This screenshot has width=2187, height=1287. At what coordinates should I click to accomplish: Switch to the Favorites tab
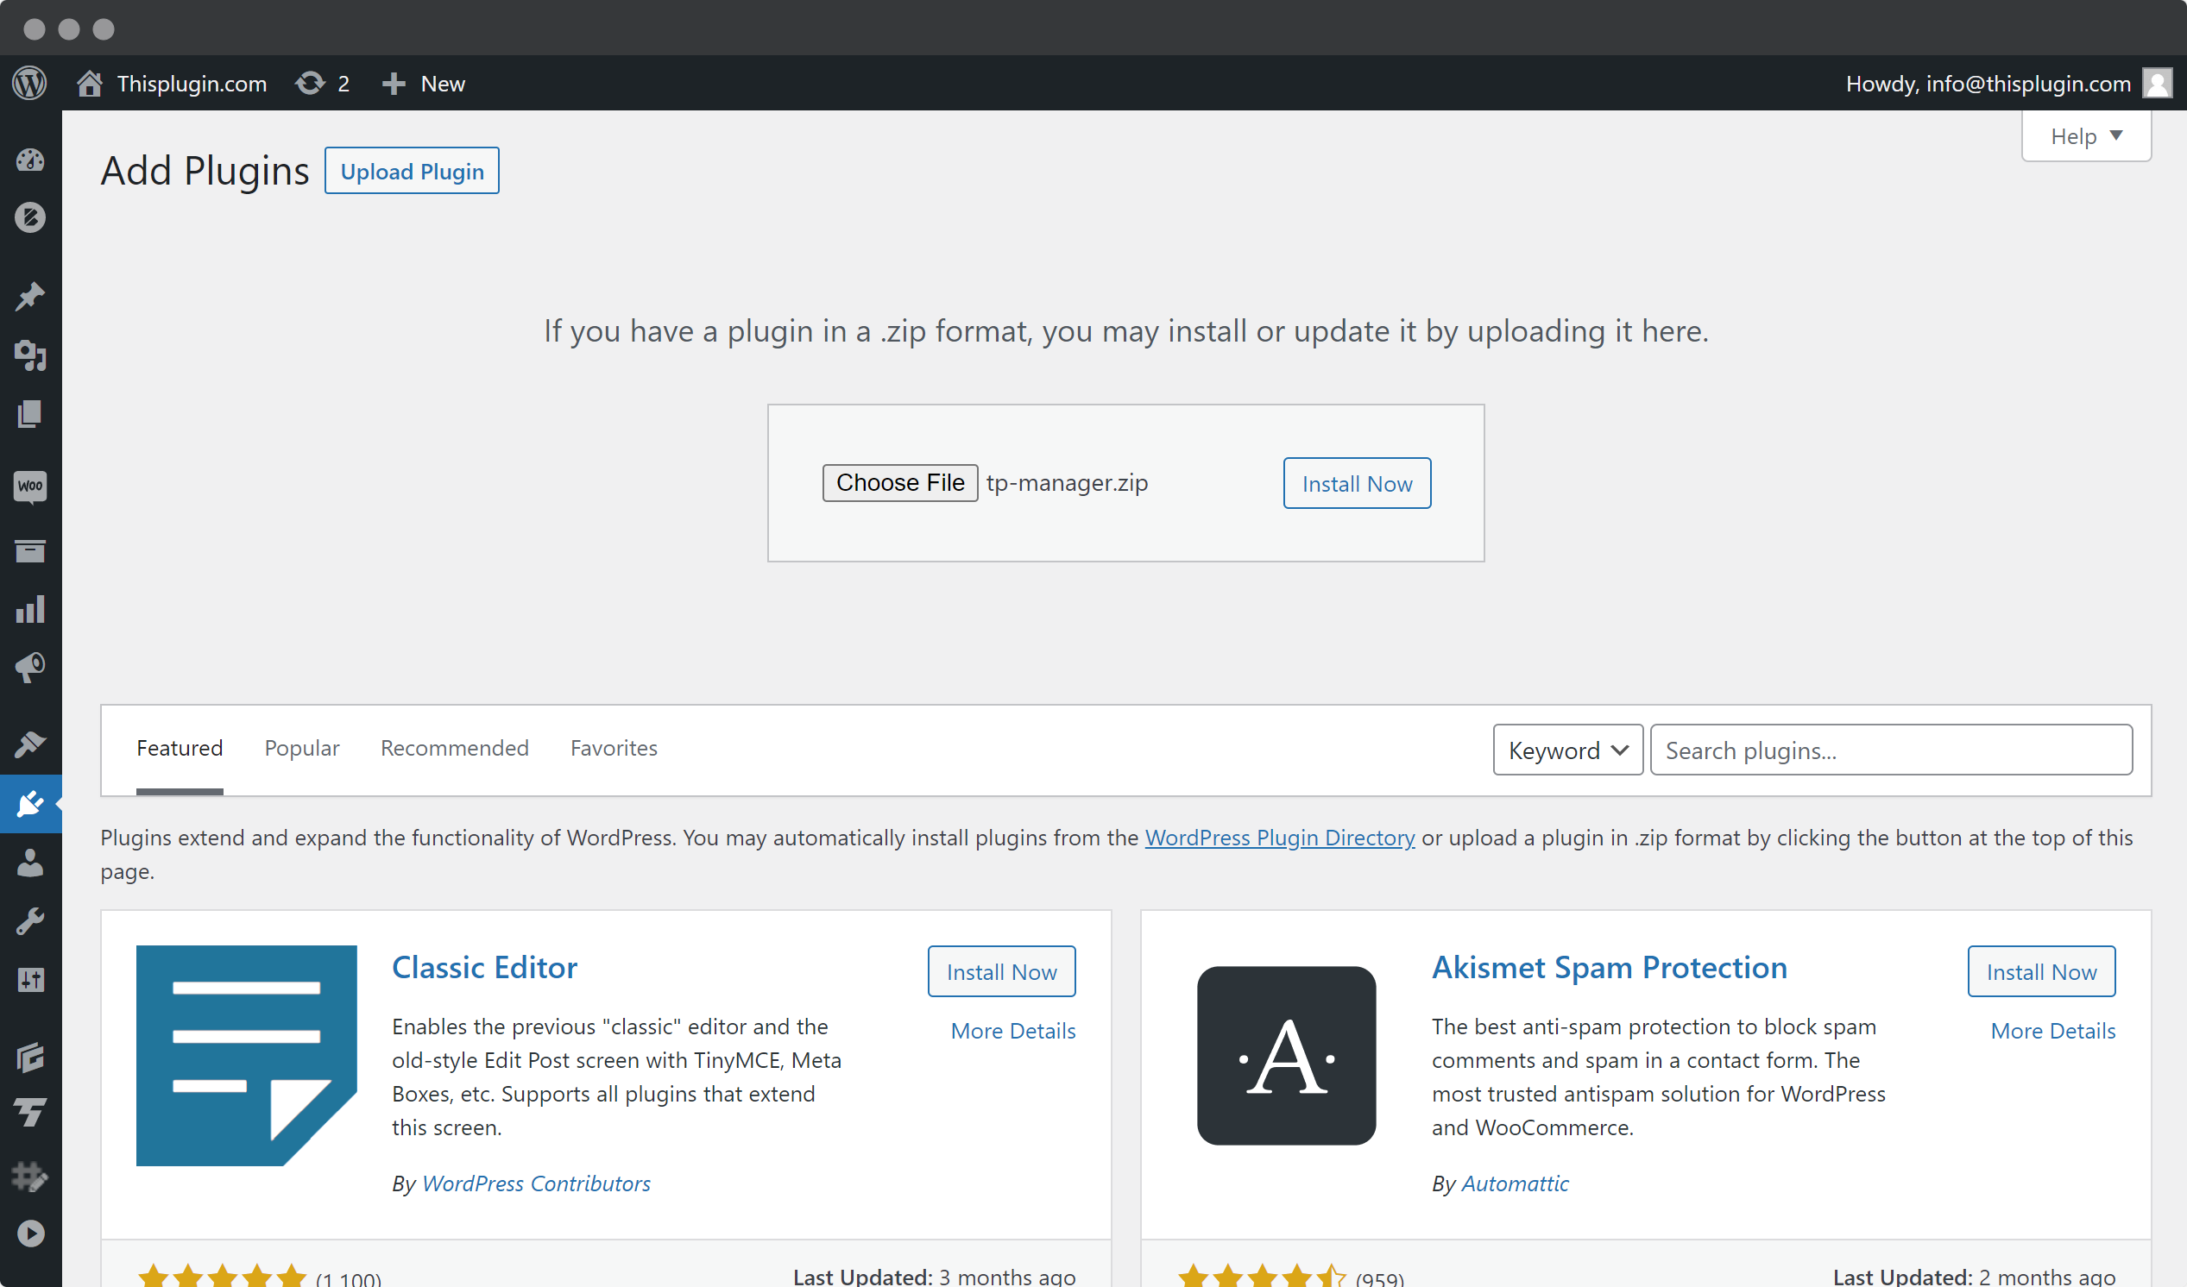pos(614,748)
